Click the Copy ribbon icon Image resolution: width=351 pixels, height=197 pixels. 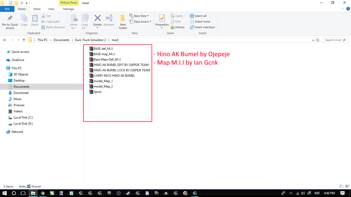(24, 18)
